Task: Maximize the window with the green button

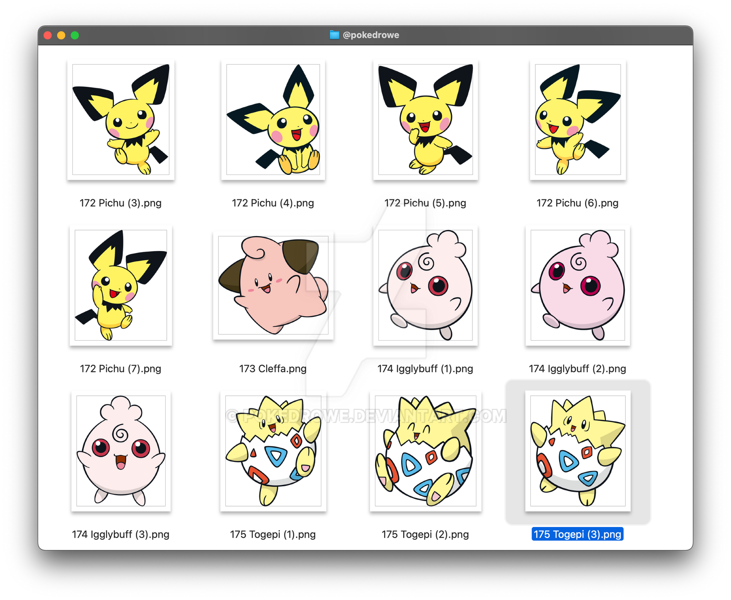Action: click(75, 35)
